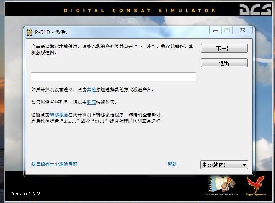Click the P-51D activation window title icon
Image resolution: width=275 pixels, height=203 pixels.
pos(29,32)
